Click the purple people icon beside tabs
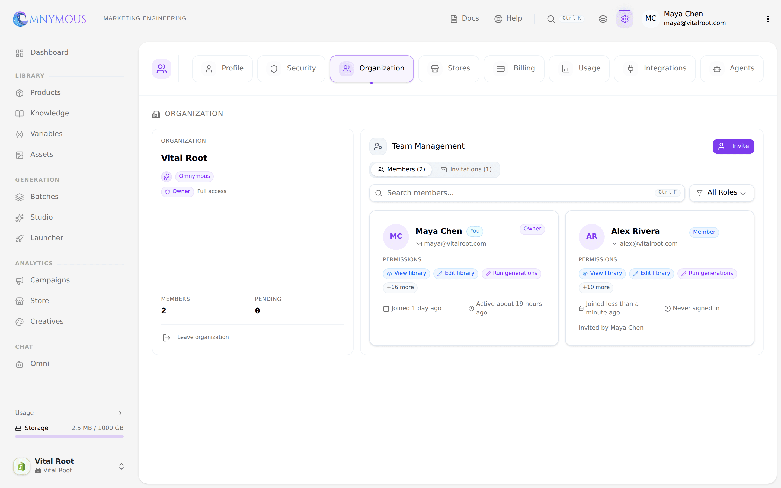 [x=162, y=69]
